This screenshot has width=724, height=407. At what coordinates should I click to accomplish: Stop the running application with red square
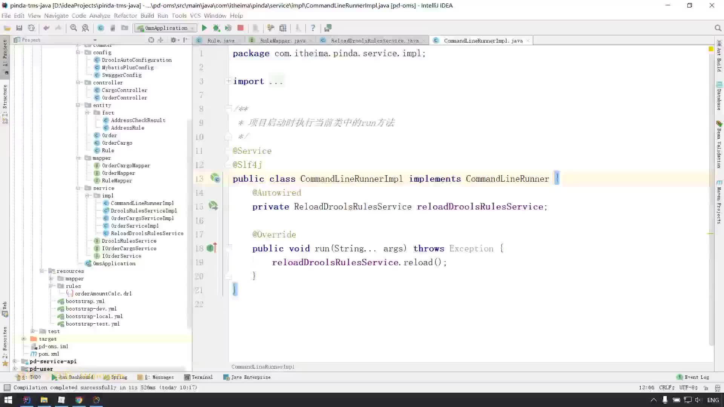tap(240, 28)
